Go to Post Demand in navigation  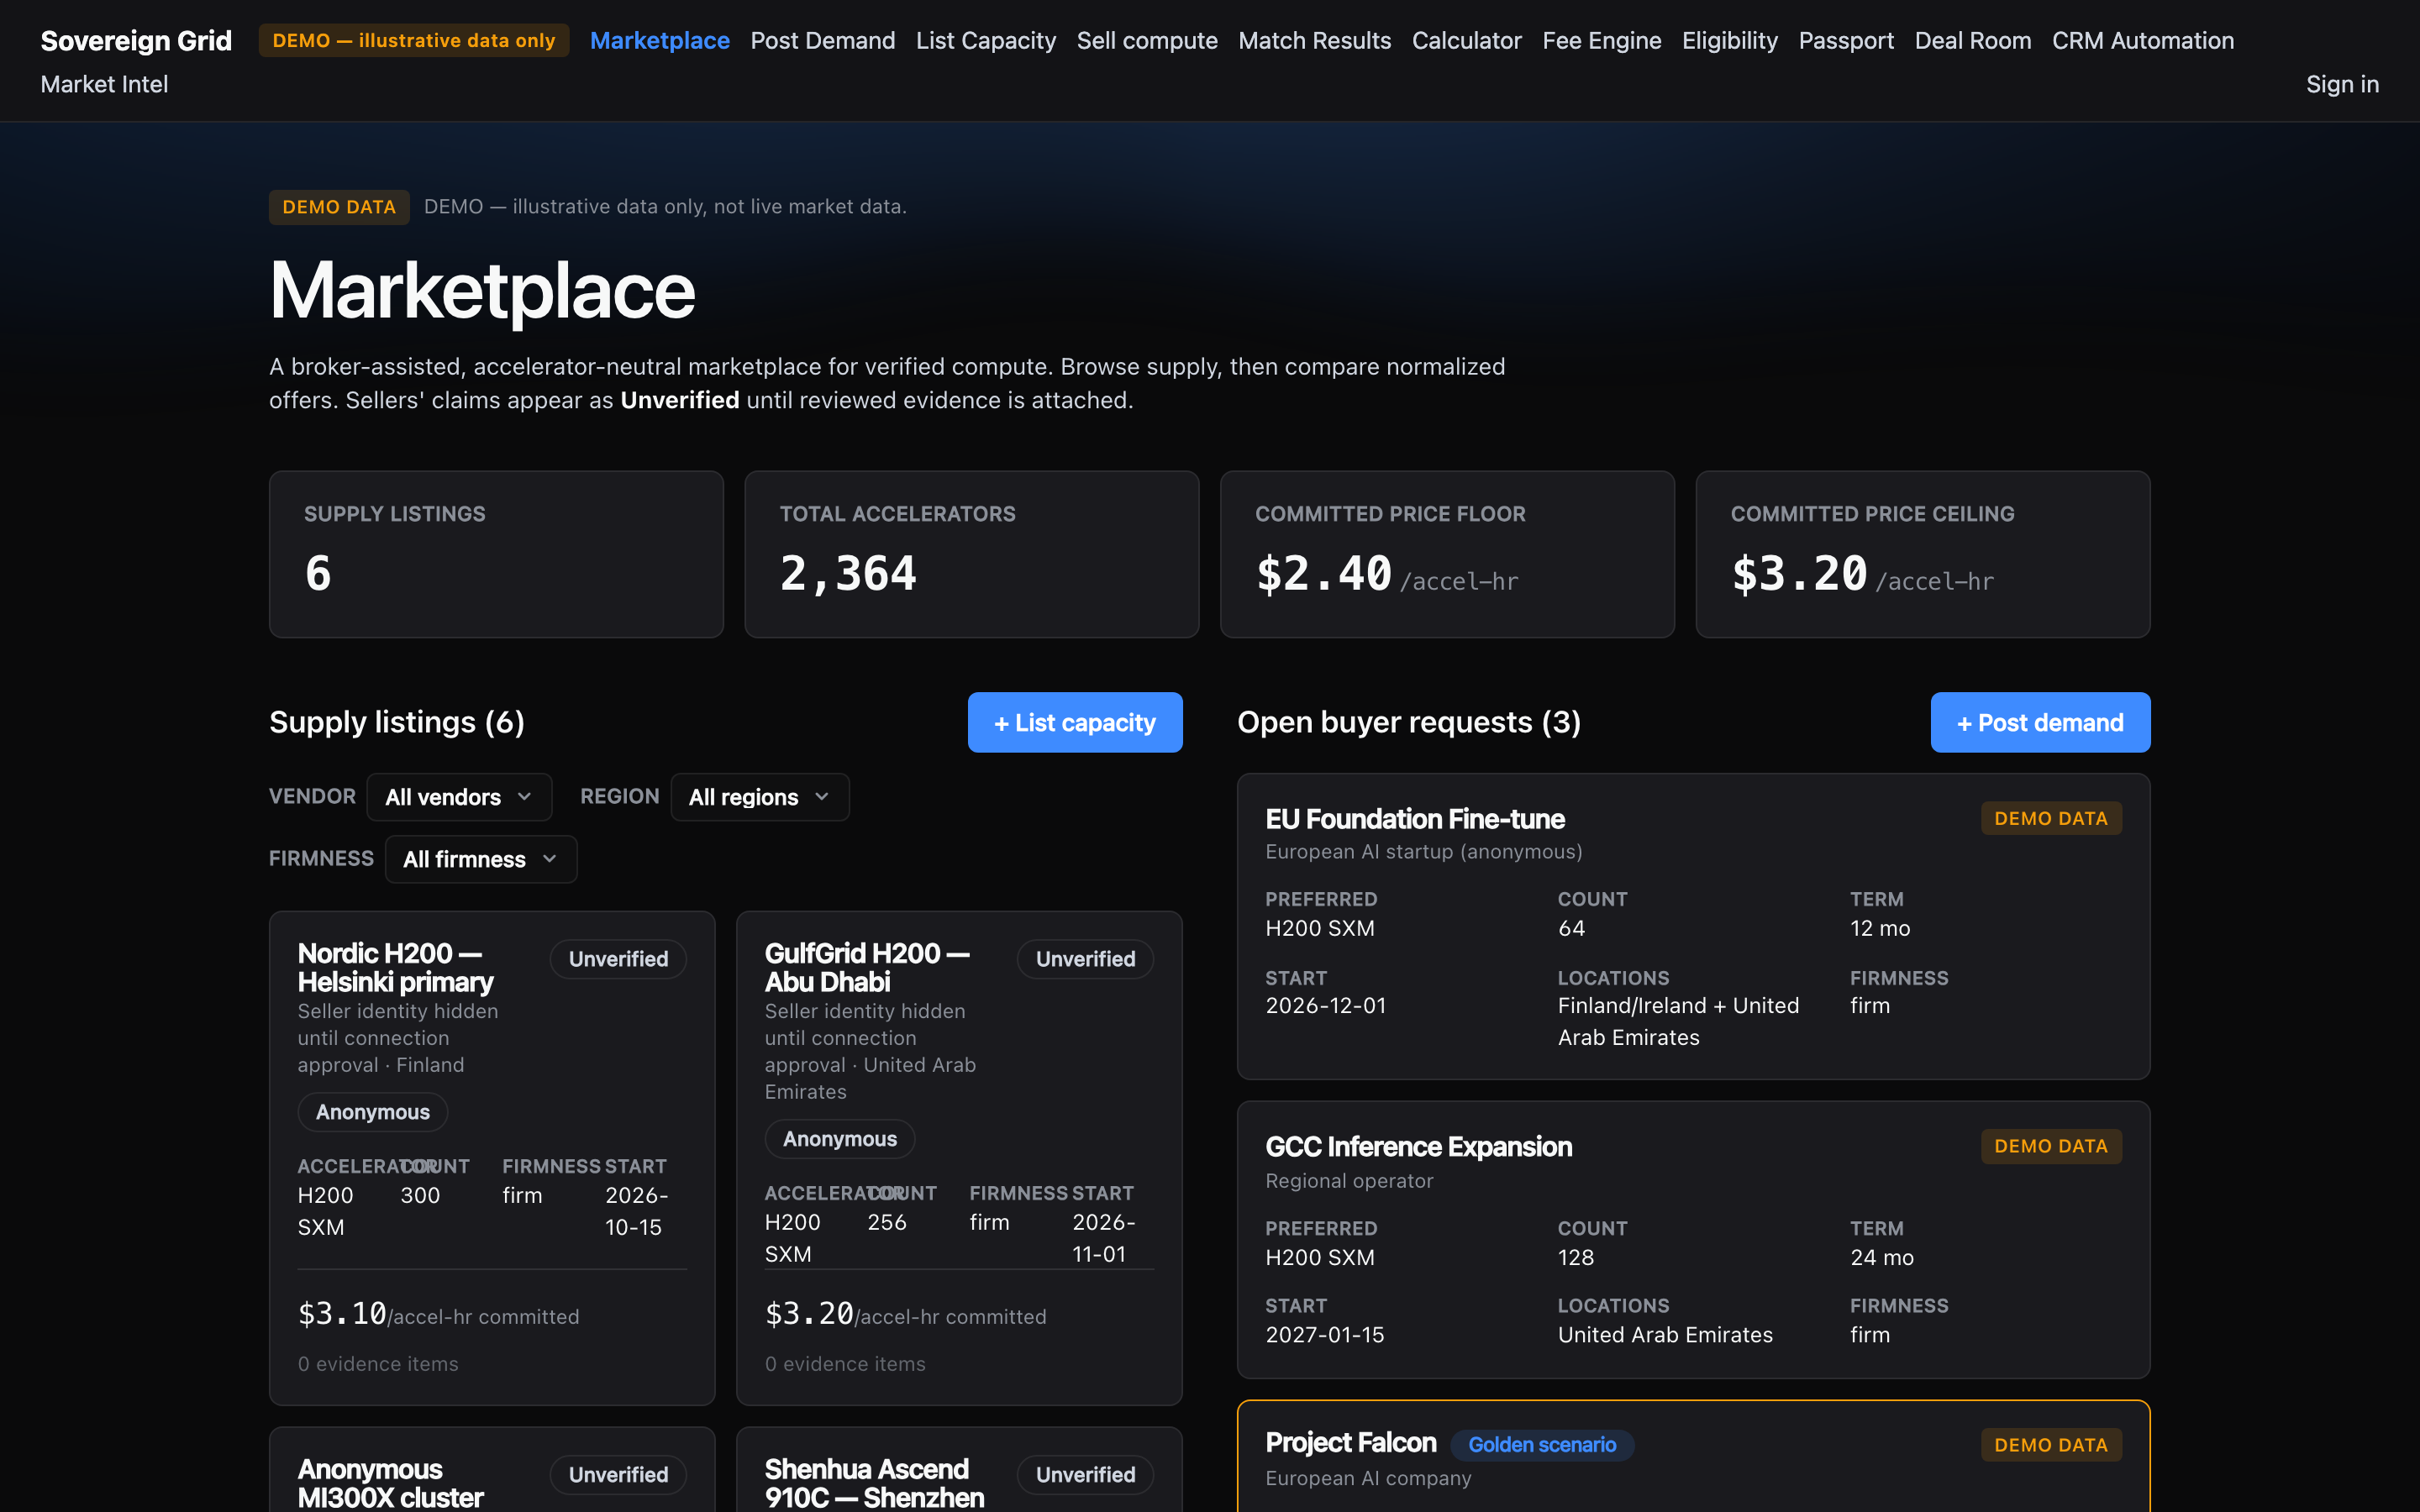click(x=822, y=41)
